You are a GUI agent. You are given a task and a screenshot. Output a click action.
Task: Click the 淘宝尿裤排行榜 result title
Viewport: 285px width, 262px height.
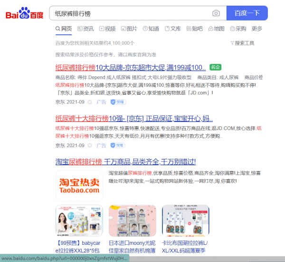tap(126, 161)
